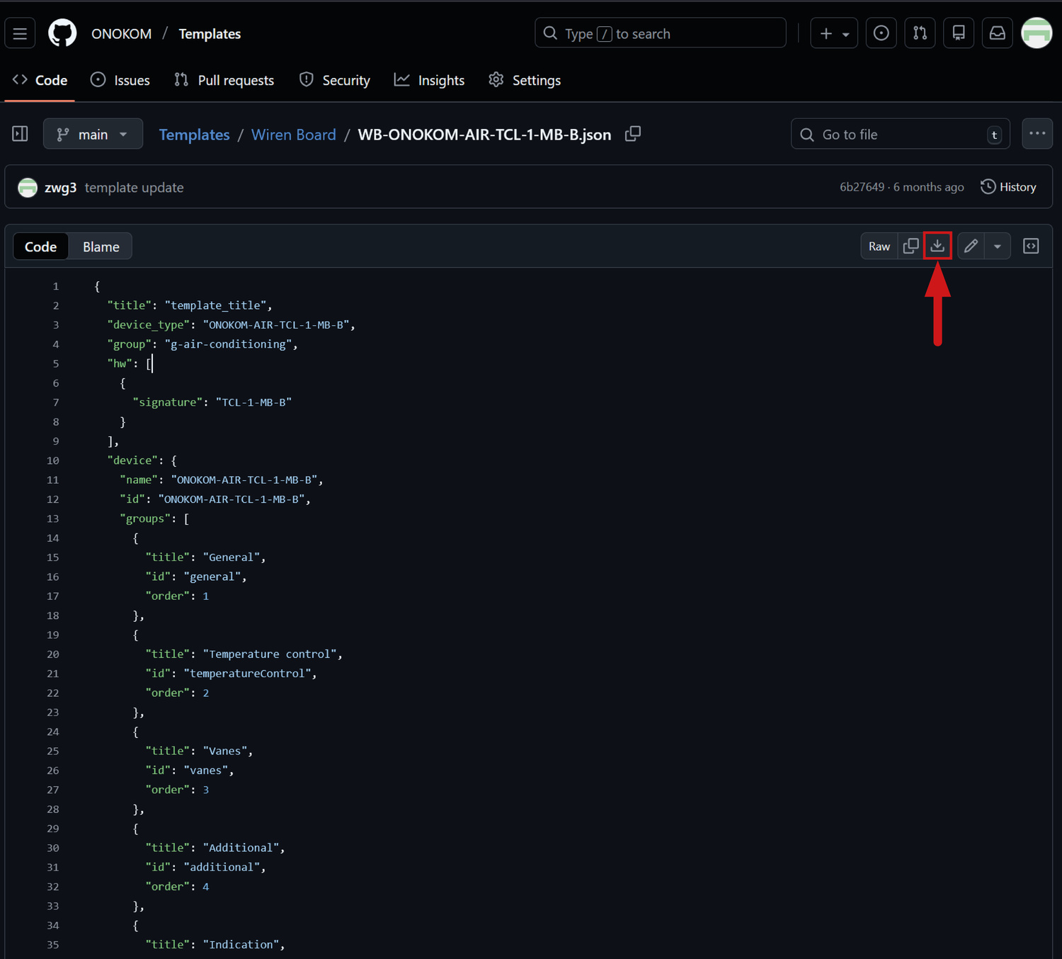Select line number 20 in the gutter
Image resolution: width=1062 pixels, height=959 pixels.
click(53, 654)
